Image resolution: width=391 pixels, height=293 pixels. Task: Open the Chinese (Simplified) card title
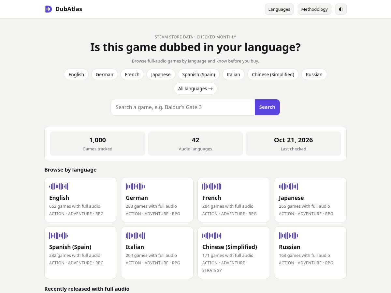230,247
